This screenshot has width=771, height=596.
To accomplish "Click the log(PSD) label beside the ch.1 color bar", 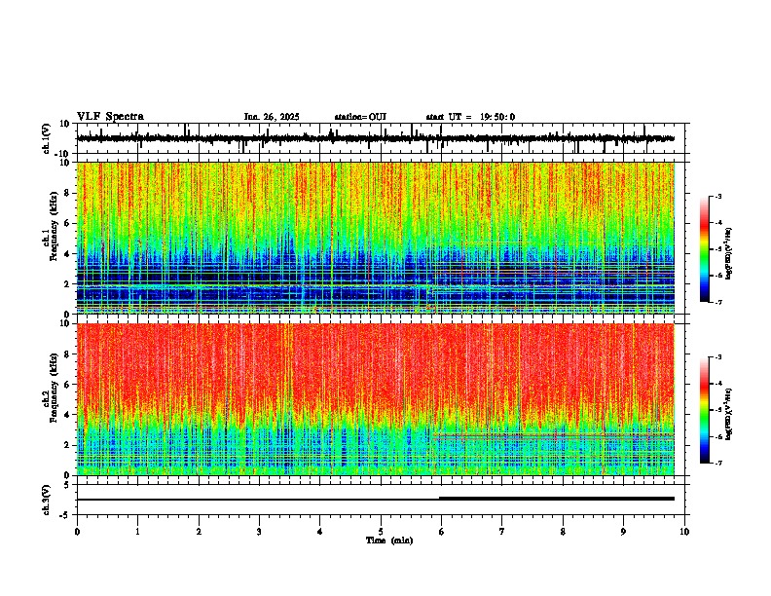I will click(x=729, y=254).
